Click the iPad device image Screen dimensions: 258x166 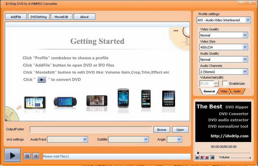click(168, 99)
